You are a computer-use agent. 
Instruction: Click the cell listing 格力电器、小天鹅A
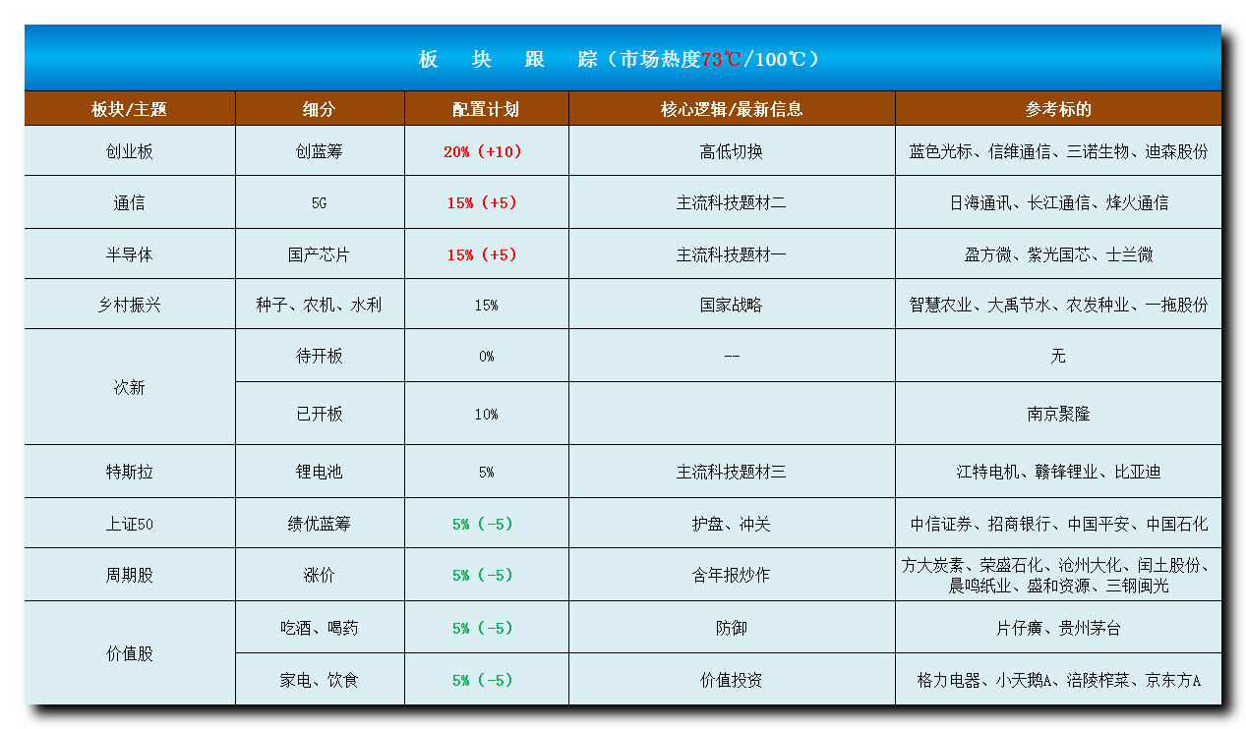(1058, 680)
